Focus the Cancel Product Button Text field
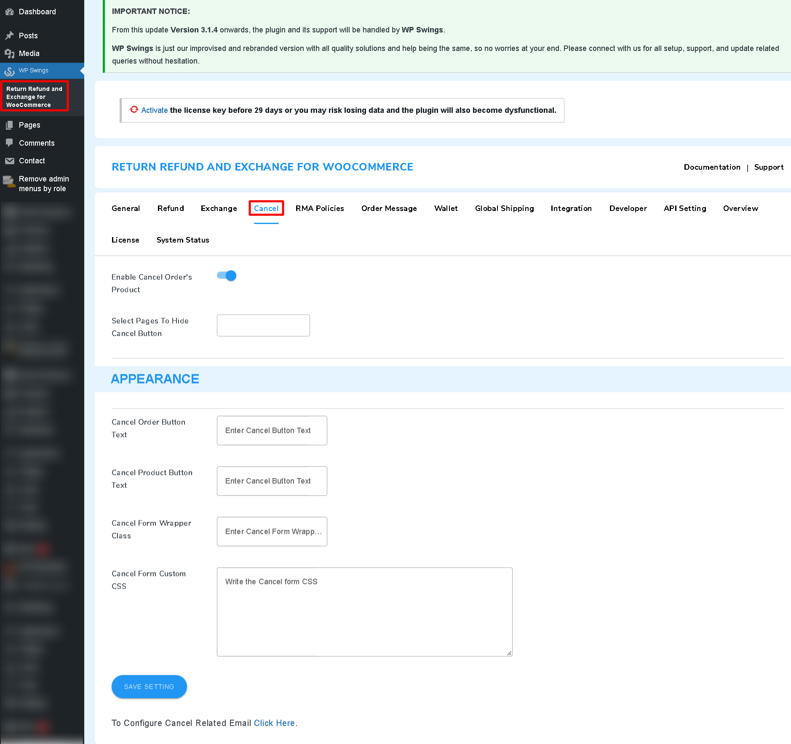This screenshot has width=791, height=744. click(272, 481)
